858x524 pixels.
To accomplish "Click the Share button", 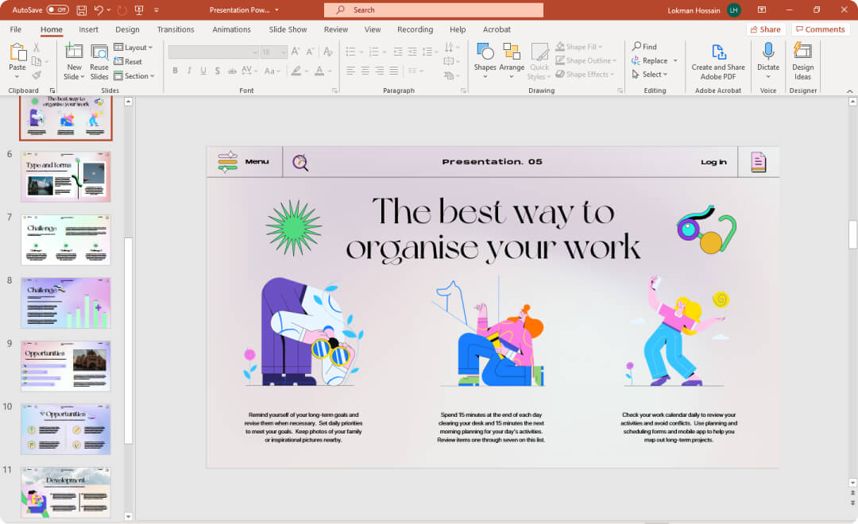I will click(x=765, y=29).
